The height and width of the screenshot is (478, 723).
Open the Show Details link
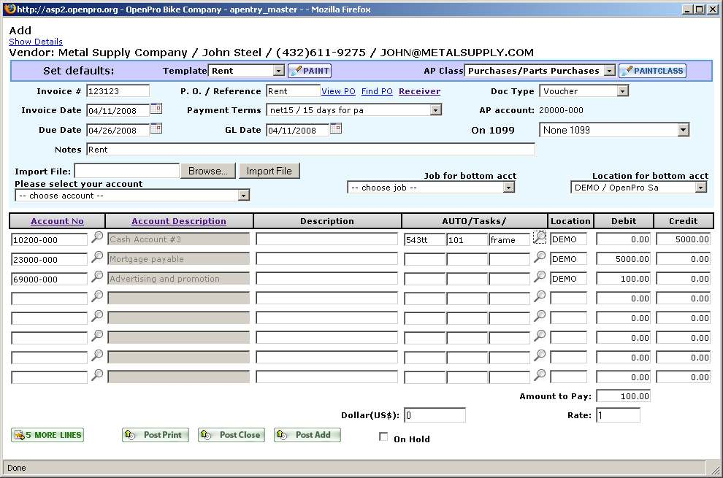point(36,42)
